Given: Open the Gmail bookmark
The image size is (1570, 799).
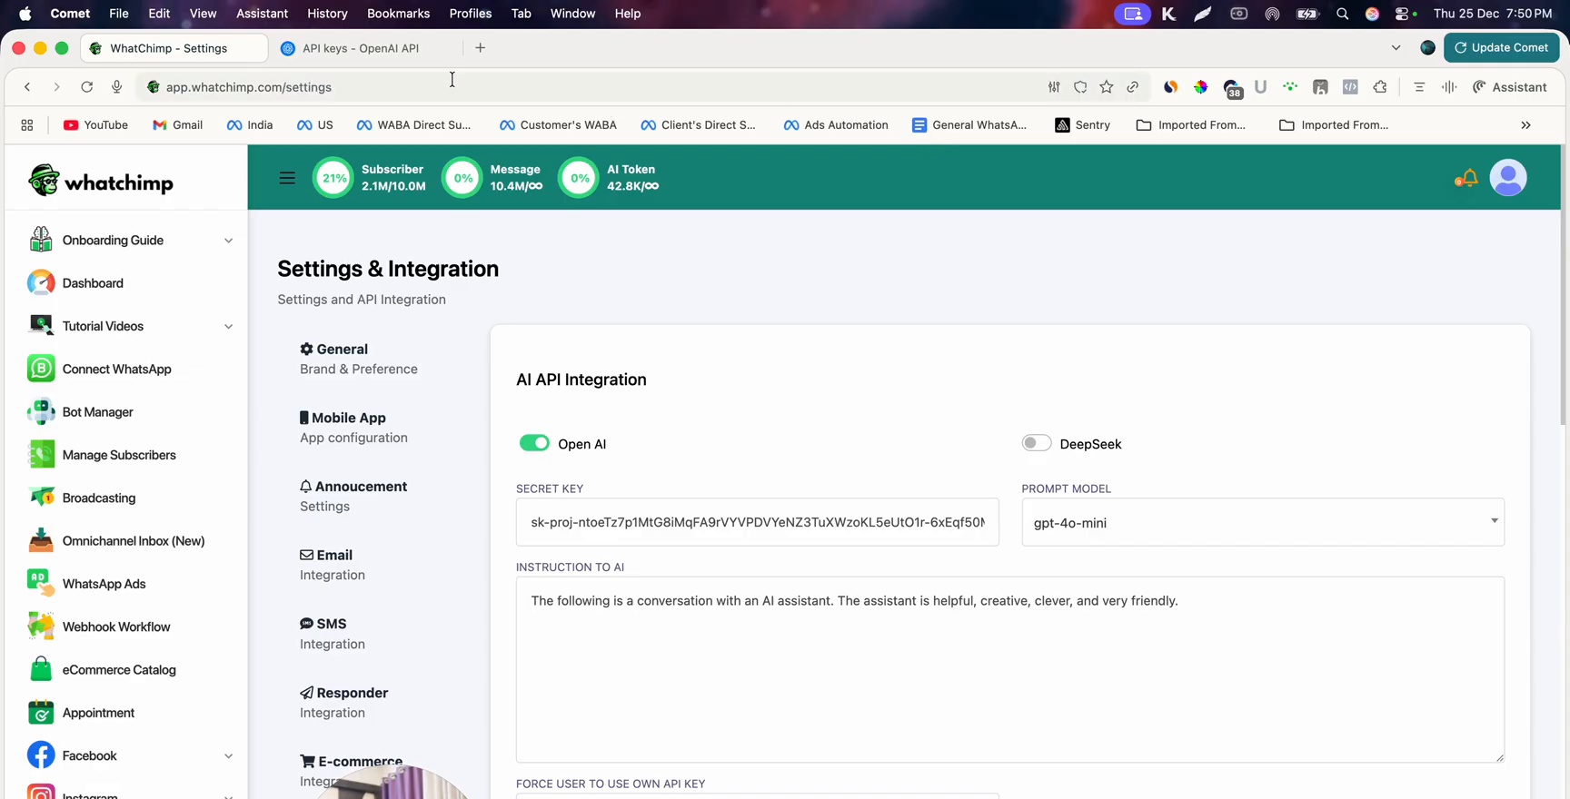Looking at the screenshot, I should pyautogui.click(x=178, y=125).
